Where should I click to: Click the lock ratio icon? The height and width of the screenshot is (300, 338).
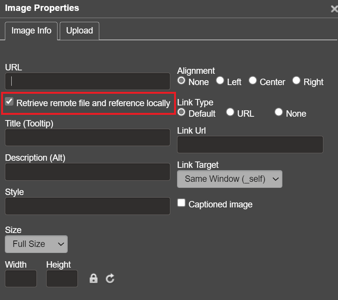(94, 279)
